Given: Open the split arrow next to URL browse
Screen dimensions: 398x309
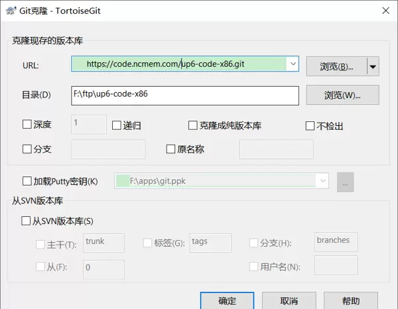Looking at the screenshot, I should click(x=373, y=66).
